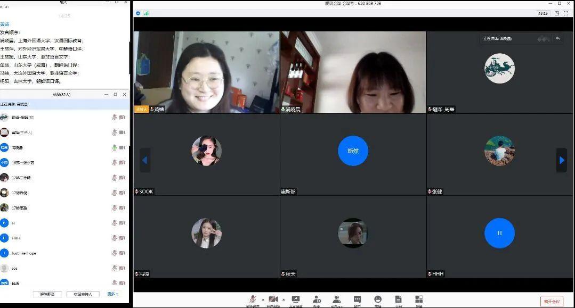The image size is (575, 308).
Task: Click the microphone mute icon in bottom toolbar
Action: (253, 299)
